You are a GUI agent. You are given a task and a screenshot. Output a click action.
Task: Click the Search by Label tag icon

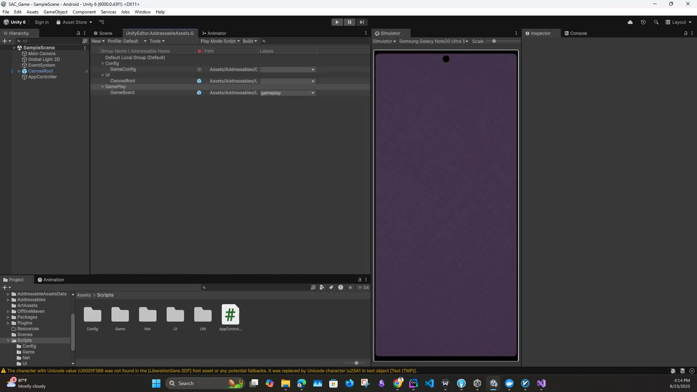(331, 287)
